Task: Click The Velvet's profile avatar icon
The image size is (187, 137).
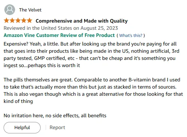Action: pos(10,10)
